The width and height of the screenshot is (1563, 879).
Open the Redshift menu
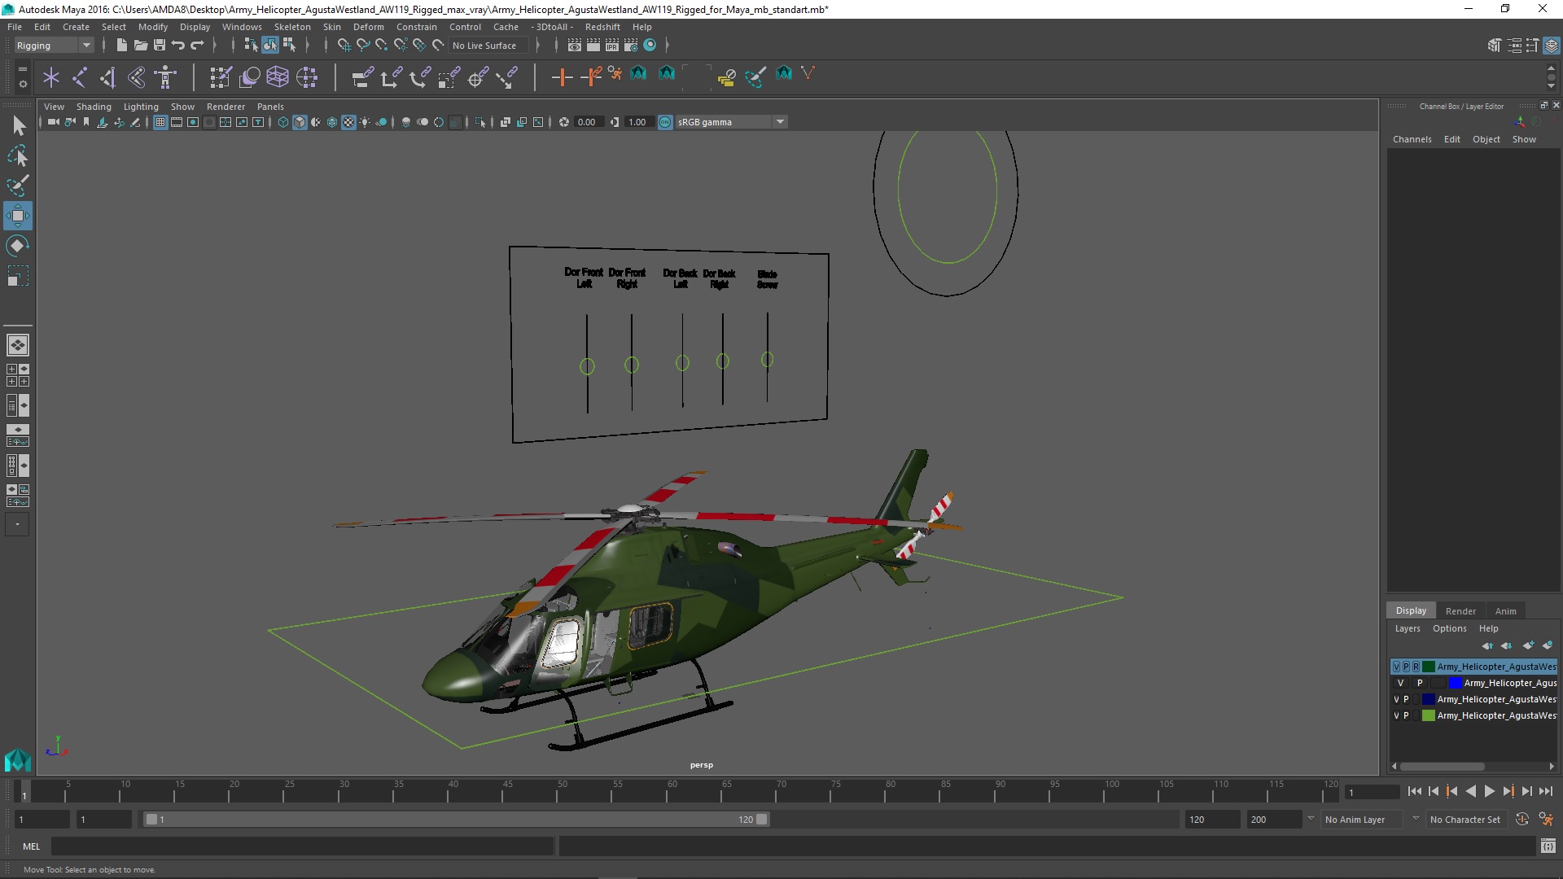602,27
